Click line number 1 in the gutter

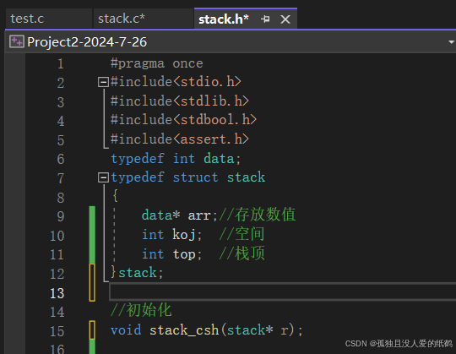click(x=61, y=63)
